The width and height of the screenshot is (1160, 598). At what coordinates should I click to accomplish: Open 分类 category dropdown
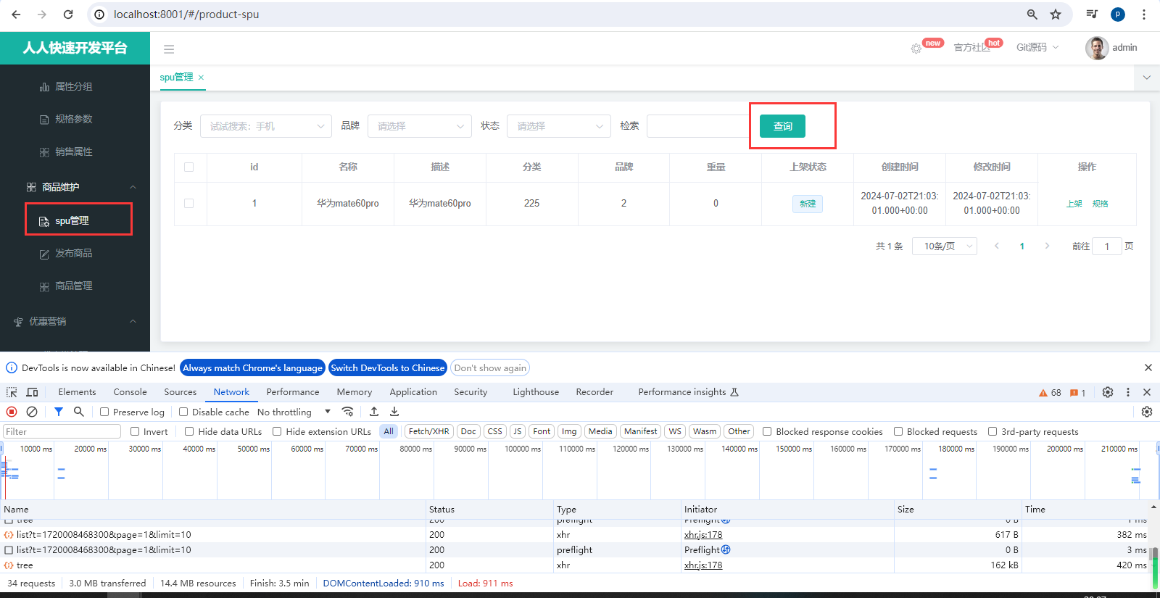(265, 126)
